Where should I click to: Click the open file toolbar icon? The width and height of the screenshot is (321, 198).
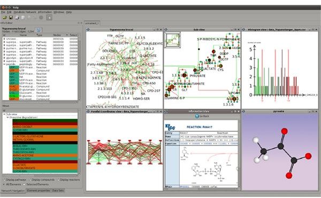click(x=4, y=18)
